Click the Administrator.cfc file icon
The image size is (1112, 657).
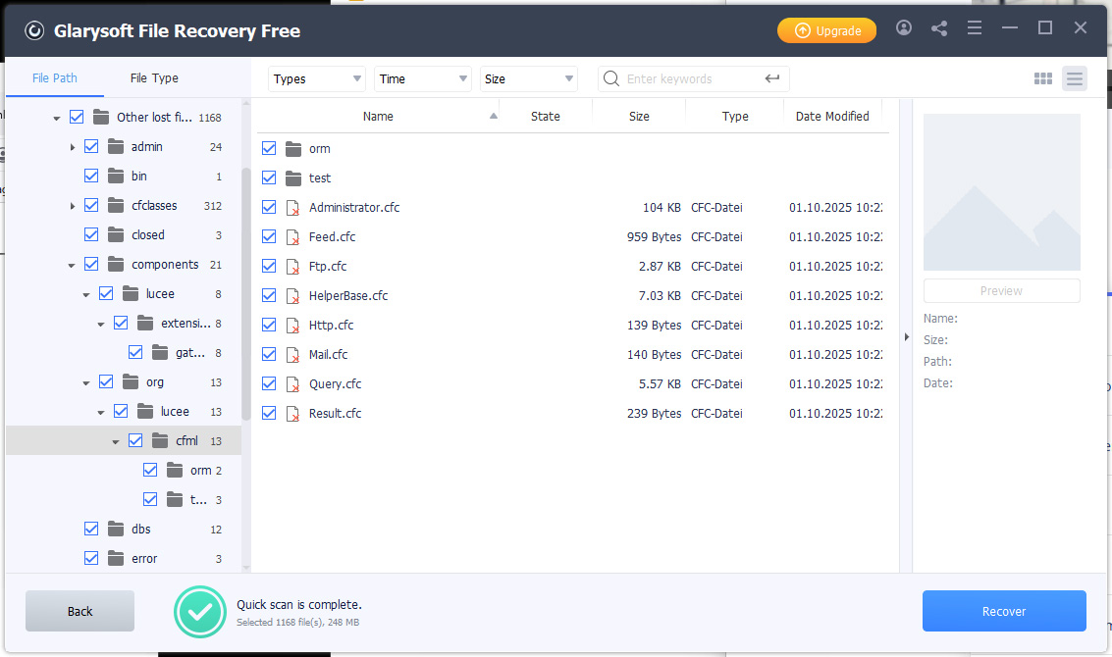point(292,208)
